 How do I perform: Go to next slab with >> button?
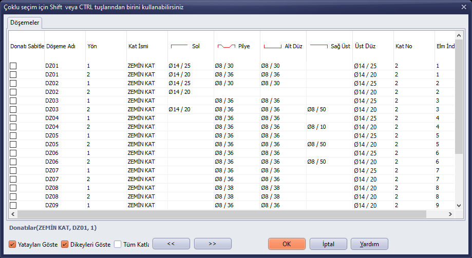(213, 244)
